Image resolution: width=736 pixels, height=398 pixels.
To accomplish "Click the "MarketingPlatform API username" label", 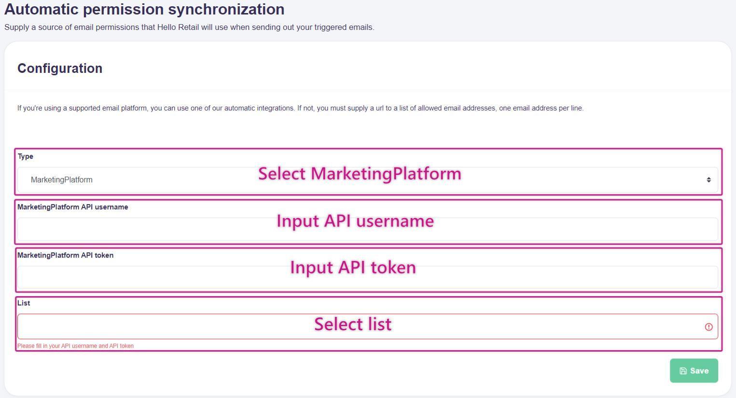I will point(73,207).
